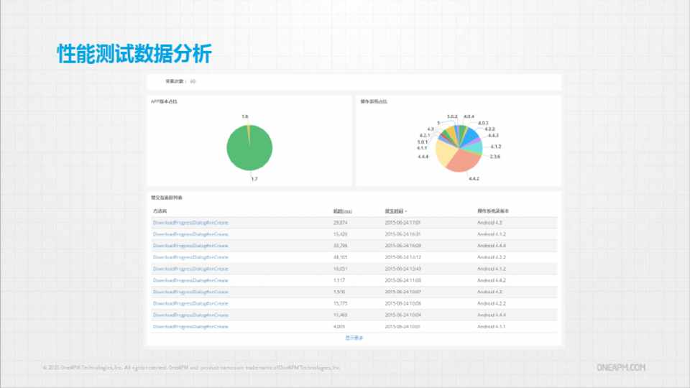This screenshot has width=690, height=388.
Task: Sort table by 发生时间 column header
Action: tap(394, 211)
